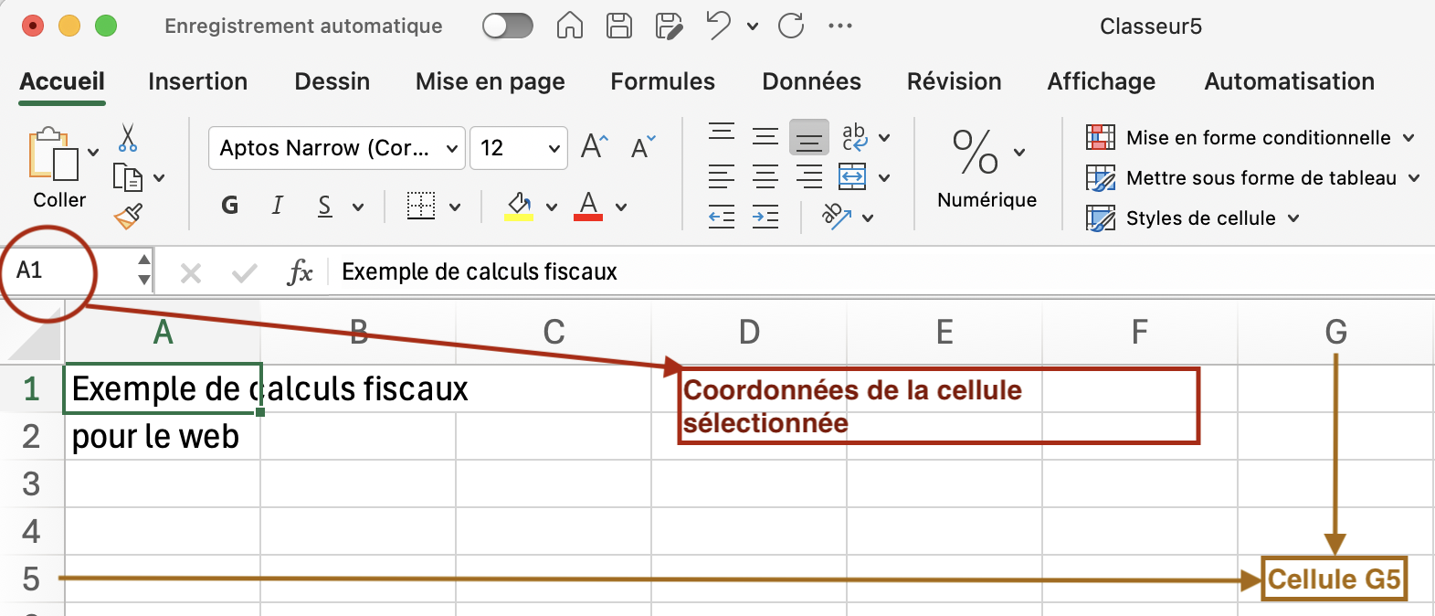Switch to the Accueil tab
1435x616 pixels.
(62, 81)
